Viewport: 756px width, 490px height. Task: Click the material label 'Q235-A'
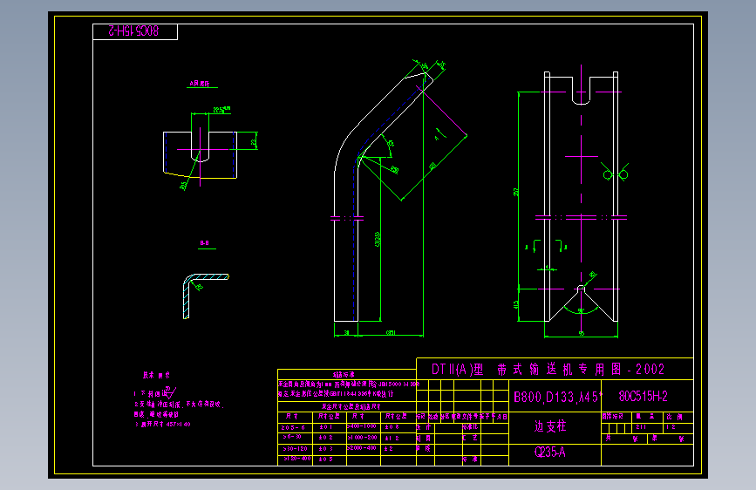coord(549,452)
